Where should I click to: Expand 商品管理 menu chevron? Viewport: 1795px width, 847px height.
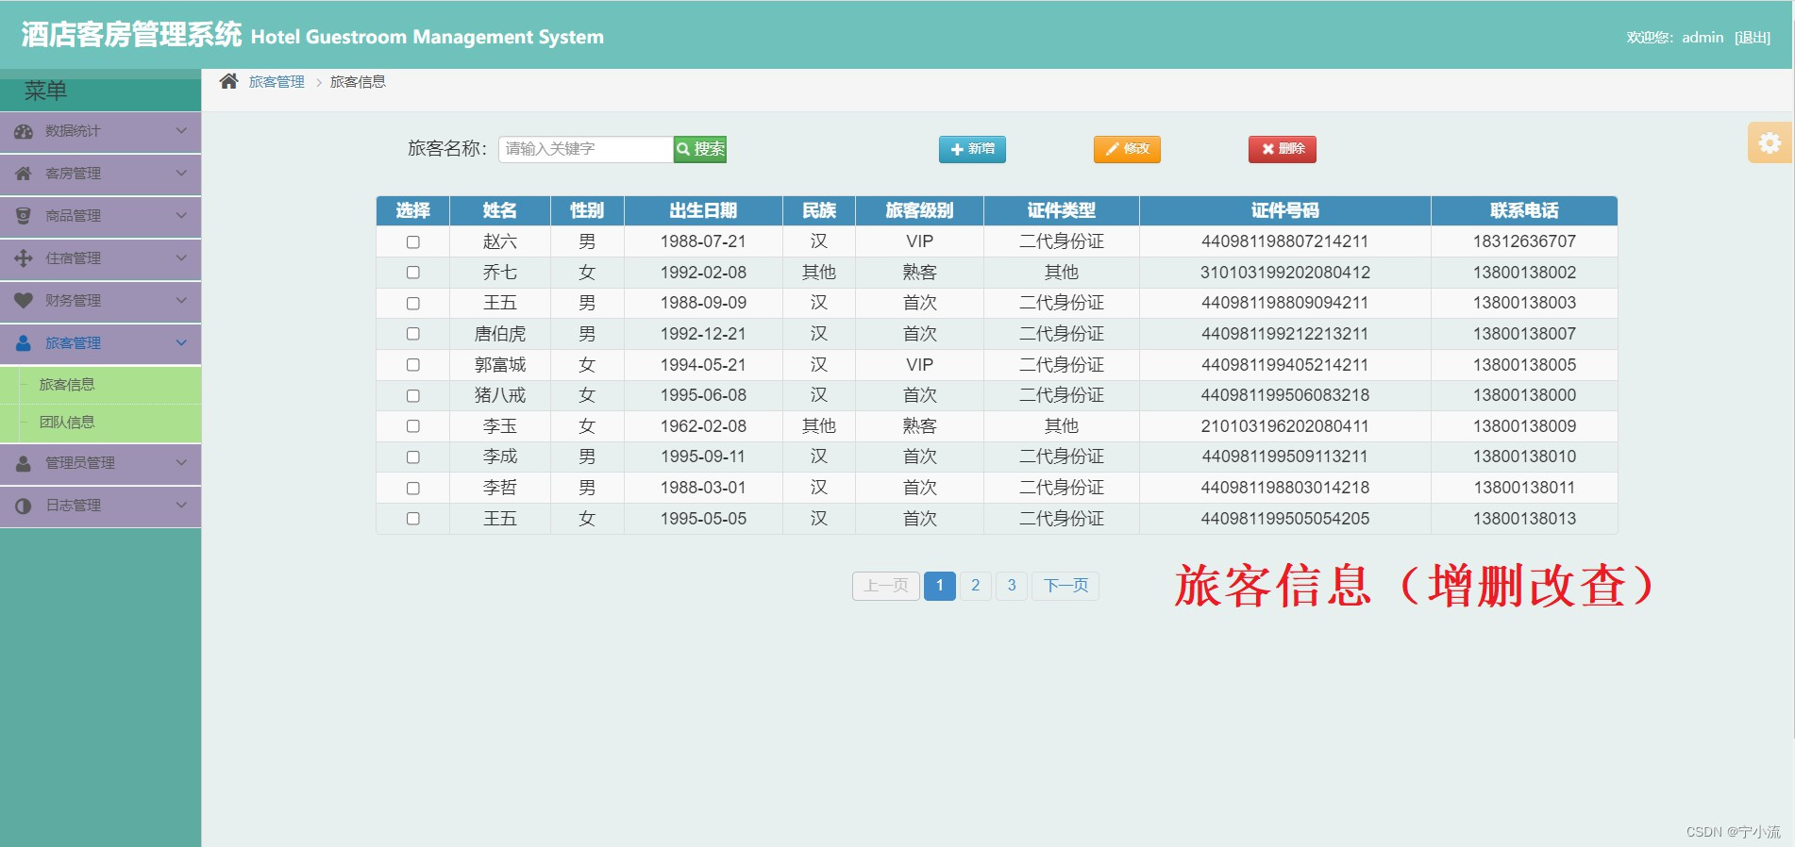coord(181,216)
